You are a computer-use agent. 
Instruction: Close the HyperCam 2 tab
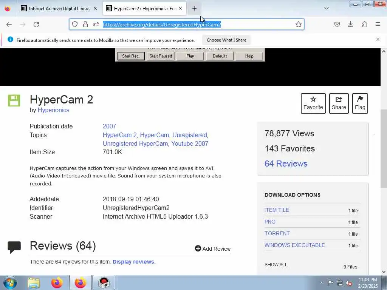click(x=180, y=8)
